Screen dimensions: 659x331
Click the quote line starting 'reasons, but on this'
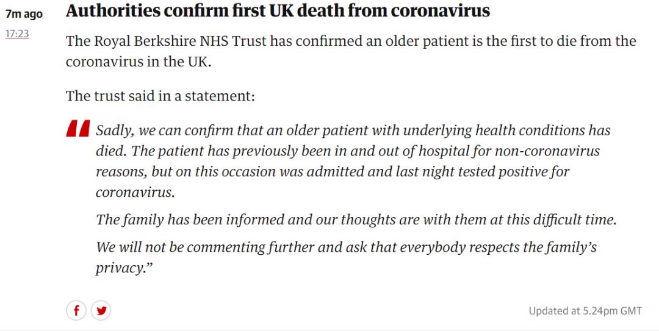coord(333,172)
